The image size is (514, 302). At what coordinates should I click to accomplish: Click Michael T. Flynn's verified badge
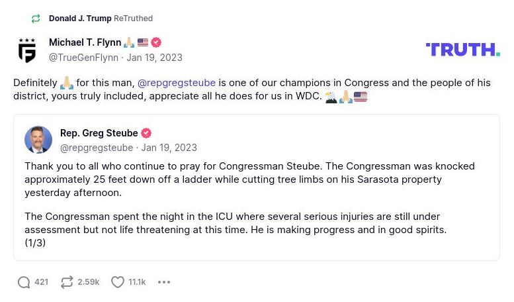[156, 42]
